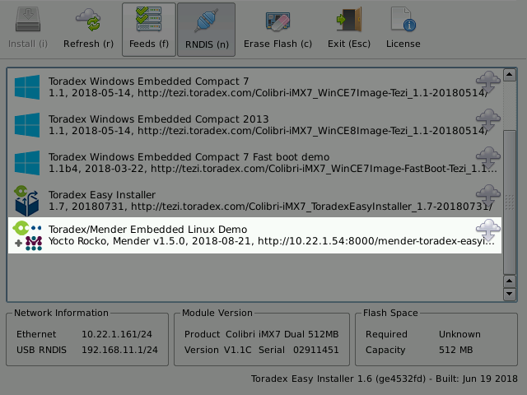Select Toradex/Mender Embedded Linux Demo entry

(x=254, y=235)
